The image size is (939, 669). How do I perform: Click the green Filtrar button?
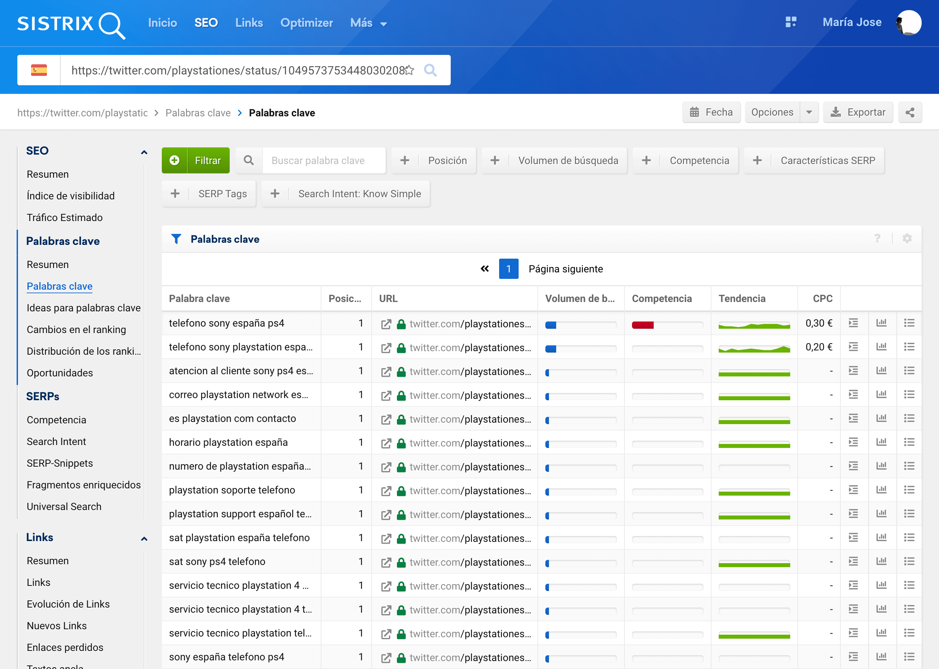pyautogui.click(x=196, y=161)
